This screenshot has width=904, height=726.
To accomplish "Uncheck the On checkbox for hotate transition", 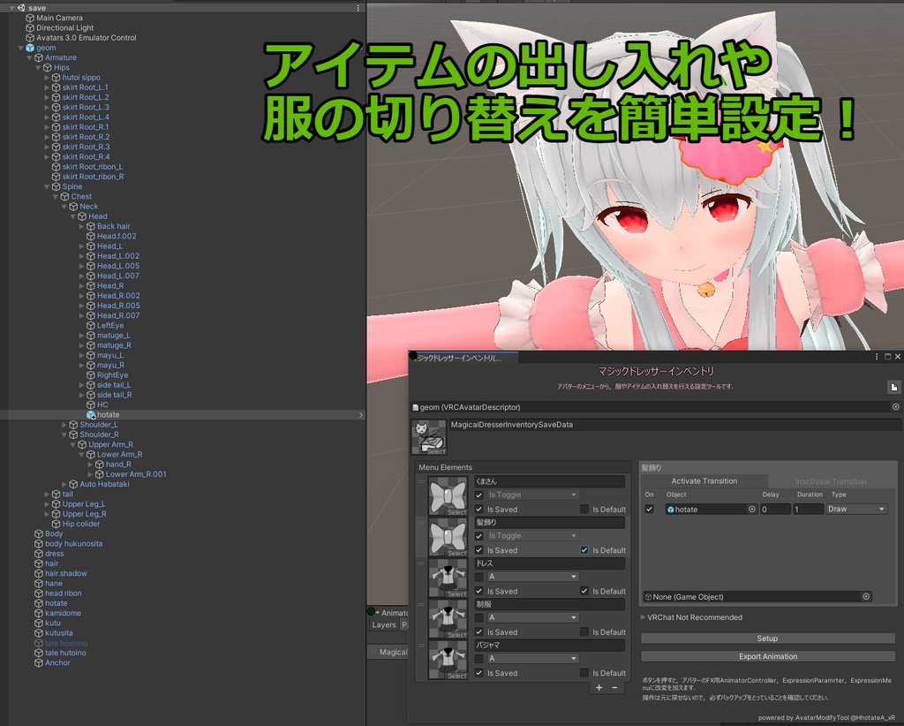I will [x=649, y=510].
